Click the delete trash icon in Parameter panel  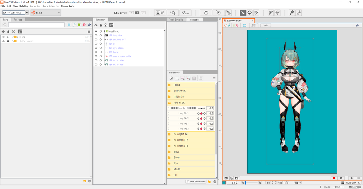click(215, 181)
